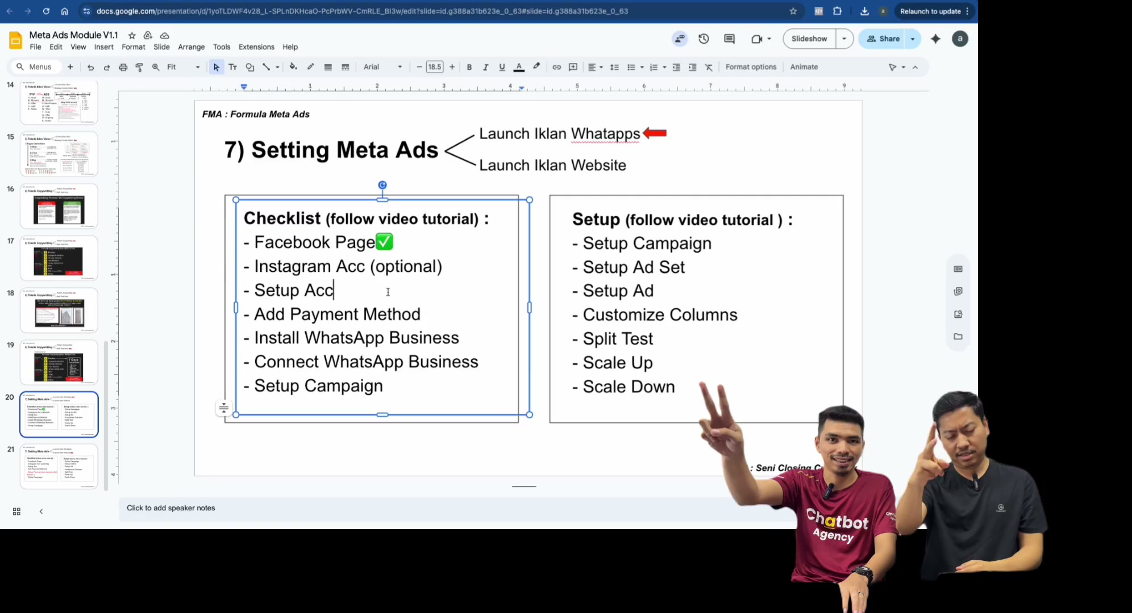
Task: Open bulleted list options dropdown
Action: (642, 67)
